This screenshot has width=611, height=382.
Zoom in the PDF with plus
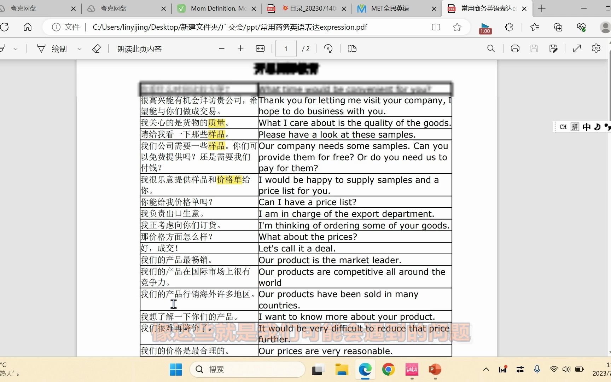coord(240,48)
